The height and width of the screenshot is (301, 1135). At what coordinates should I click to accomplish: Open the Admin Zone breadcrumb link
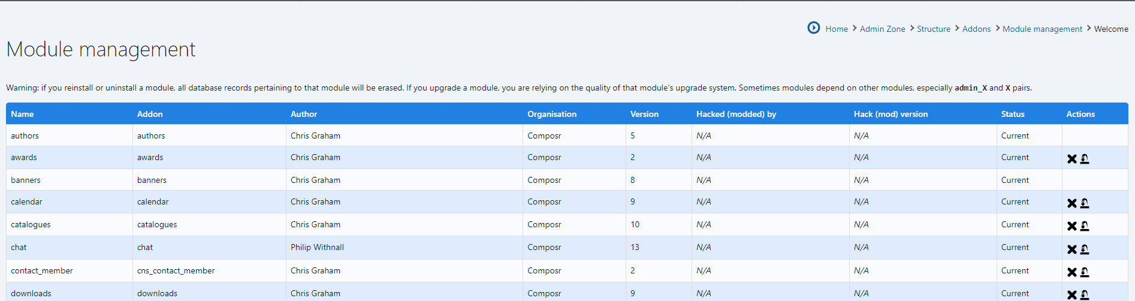point(882,29)
